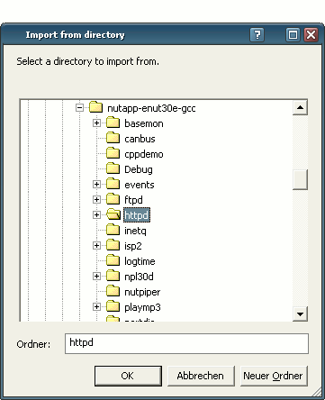
Task: Click the vertical scrollbar thumb
Action: click(x=300, y=179)
